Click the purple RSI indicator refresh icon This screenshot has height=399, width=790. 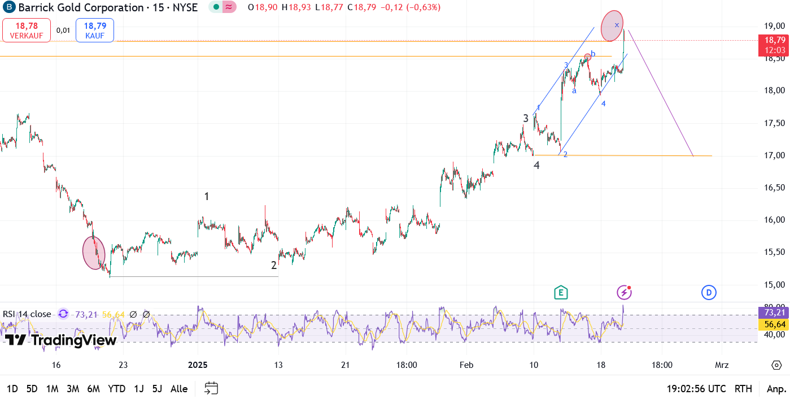pyautogui.click(x=63, y=314)
